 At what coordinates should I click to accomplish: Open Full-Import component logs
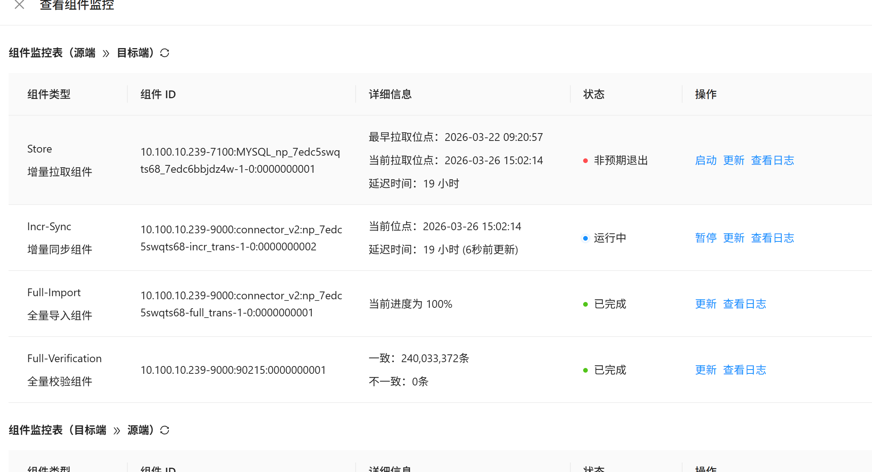pos(744,304)
